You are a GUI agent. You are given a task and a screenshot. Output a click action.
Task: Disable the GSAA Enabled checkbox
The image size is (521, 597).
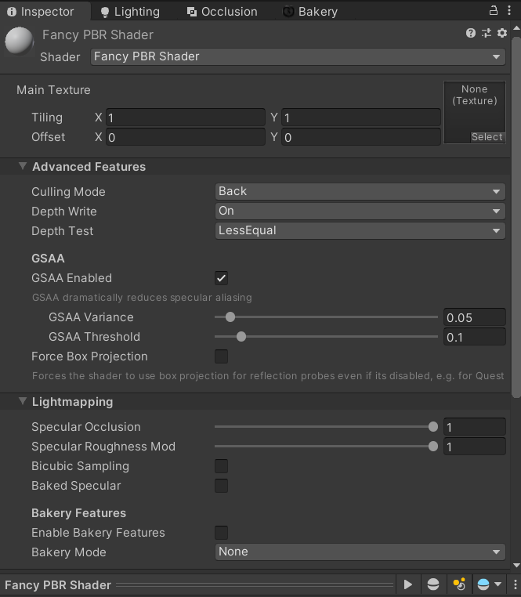pos(222,278)
